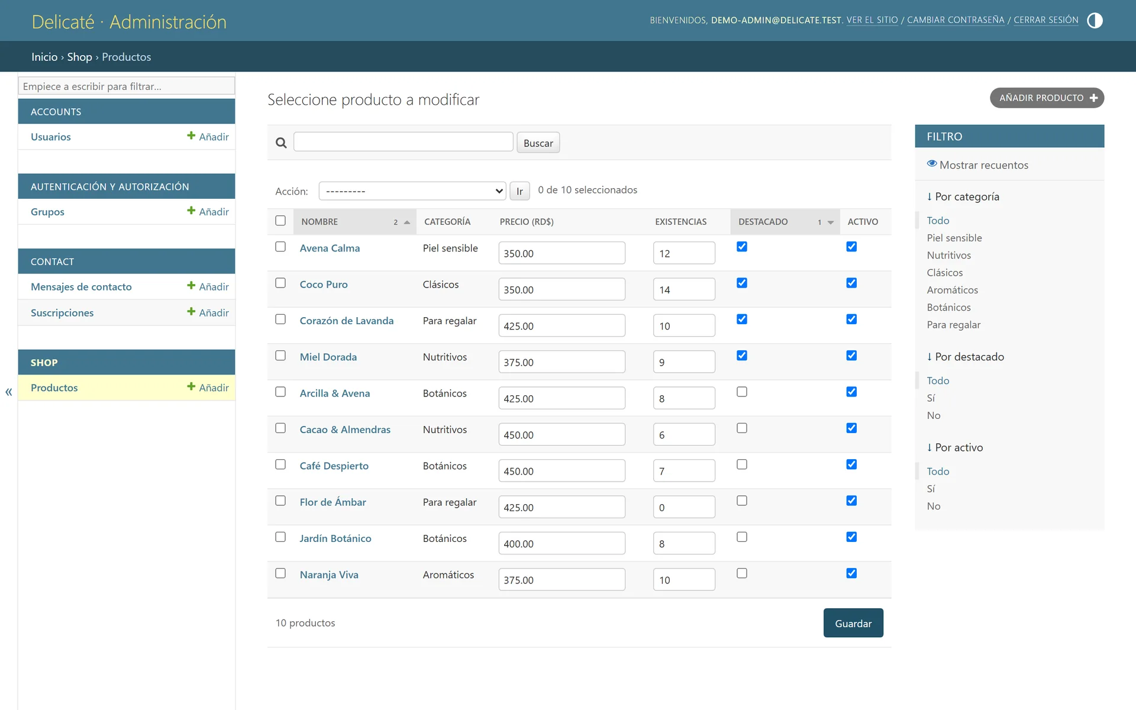Follow the Ver el sitio link

(x=872, y=20)
